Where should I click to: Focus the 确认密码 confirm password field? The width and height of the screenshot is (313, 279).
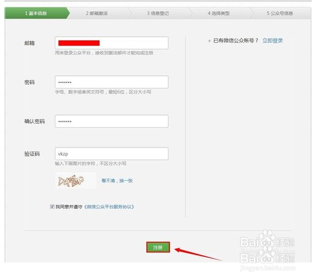coord(111,121)
